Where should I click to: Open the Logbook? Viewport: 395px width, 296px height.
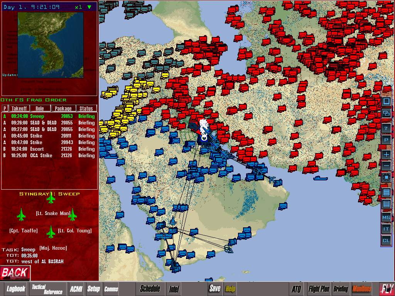[16, 289]
